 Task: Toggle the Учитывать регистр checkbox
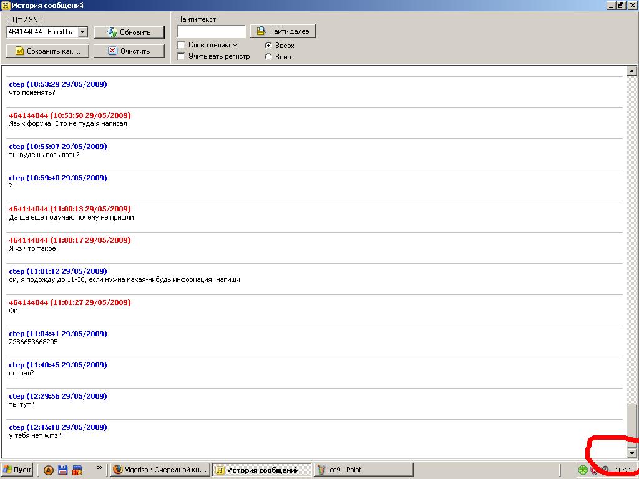(x=182, y=56)
